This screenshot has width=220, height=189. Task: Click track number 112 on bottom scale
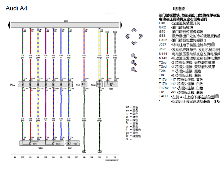tap(115, 157)
